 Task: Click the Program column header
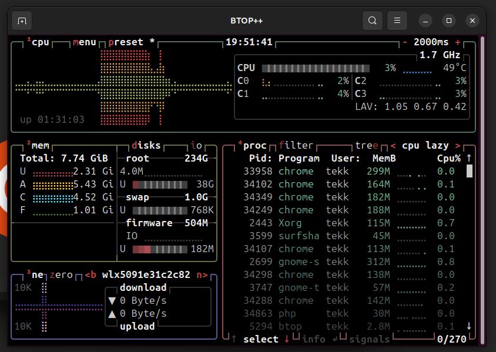tap(299, 158)
